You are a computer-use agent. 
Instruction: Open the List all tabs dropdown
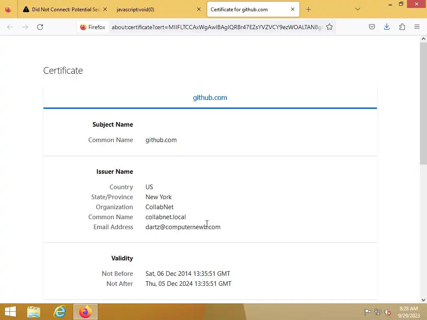pos(358,10)
